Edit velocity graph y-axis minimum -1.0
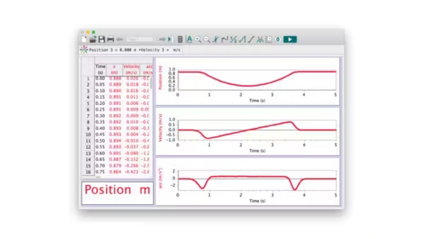The height and width of the screenshot is (239, 425). pos(171,140)
